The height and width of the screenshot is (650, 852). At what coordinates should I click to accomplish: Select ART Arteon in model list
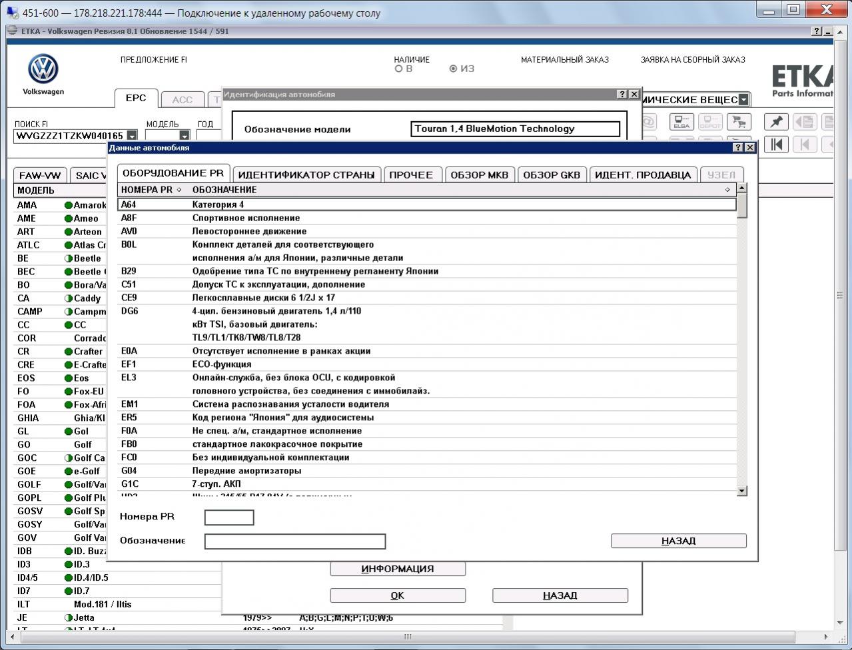click(61, 232)
